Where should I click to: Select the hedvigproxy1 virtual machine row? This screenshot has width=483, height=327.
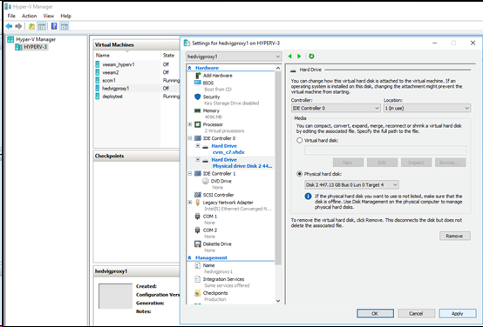[137, 89]
